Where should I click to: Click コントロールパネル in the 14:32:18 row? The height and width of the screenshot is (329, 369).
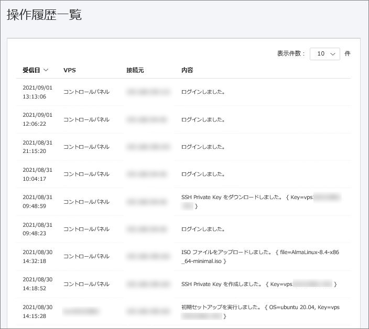point(86,256)
